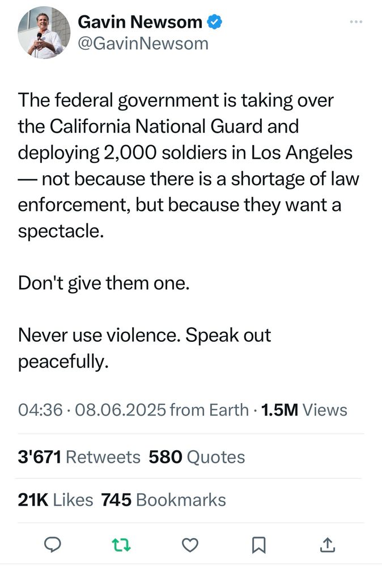382x567 pixels.
Task: Click the blue verified checkmark badge
Action: (214, 22)
